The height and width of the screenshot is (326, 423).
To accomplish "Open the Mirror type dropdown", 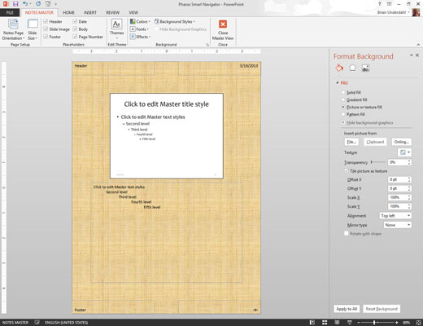I will click(398, 225).
